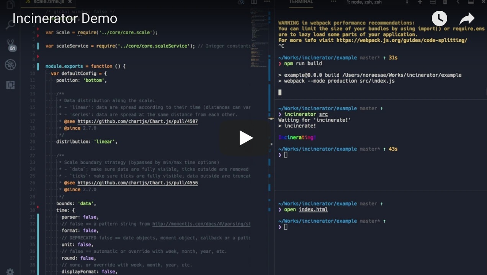The image size is (487, 275).
Task: Click "position: 'bottom'," code line
Action: (81, 80)
